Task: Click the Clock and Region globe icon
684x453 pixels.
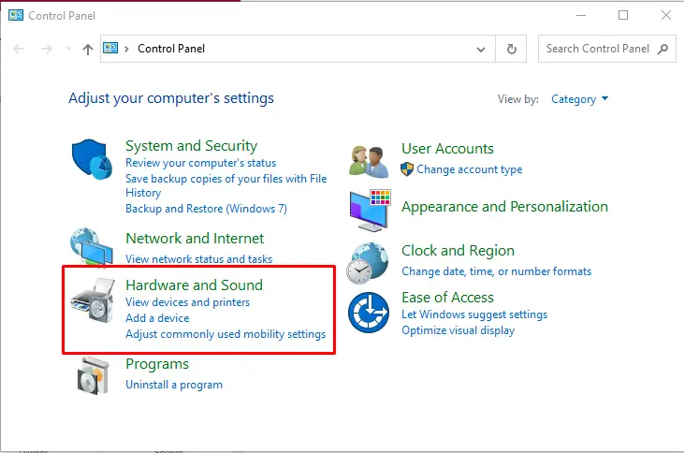Action: click(368, 263)
